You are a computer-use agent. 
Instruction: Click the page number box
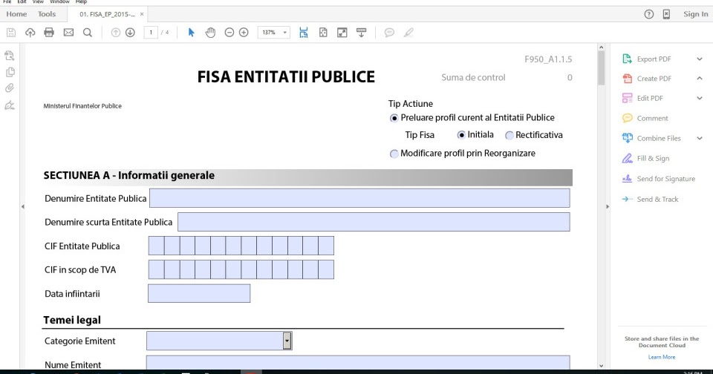coord(151,32)
